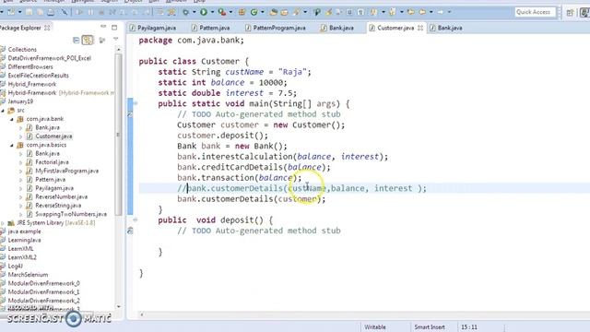Image resolution: width=590 pixels, height=332 pixels.
Task: Click the 15 : 11 cursor position
Action: 469,327
